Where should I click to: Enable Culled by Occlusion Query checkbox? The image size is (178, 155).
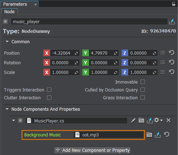143,90
